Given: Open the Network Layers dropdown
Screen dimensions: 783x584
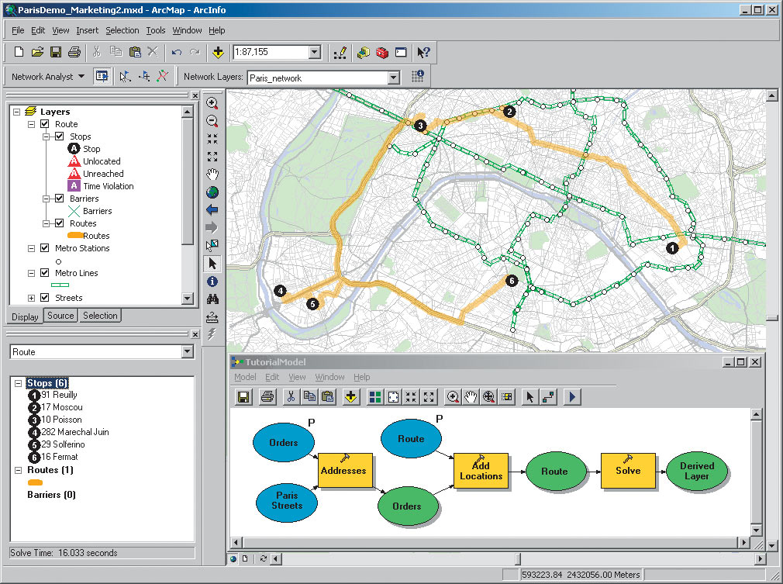Looking at the screenshot, I should pos(393,78).
